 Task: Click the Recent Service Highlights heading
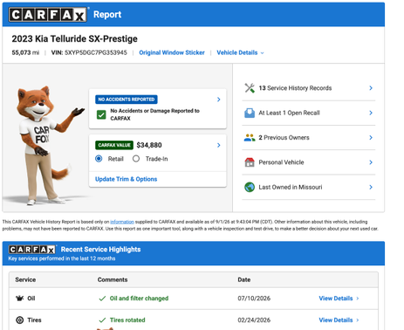click(100, 250)
